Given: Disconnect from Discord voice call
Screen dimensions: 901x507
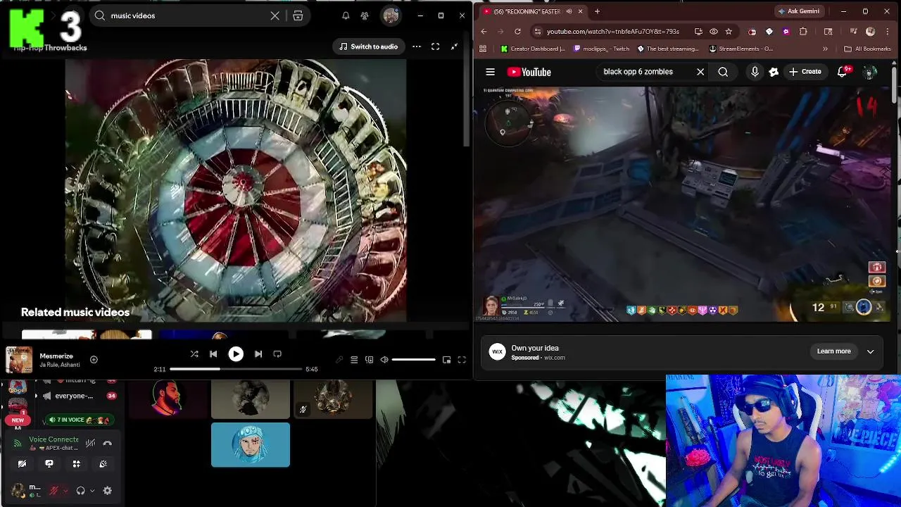Looking at the screenshot, I should click(x=108, y=443).
